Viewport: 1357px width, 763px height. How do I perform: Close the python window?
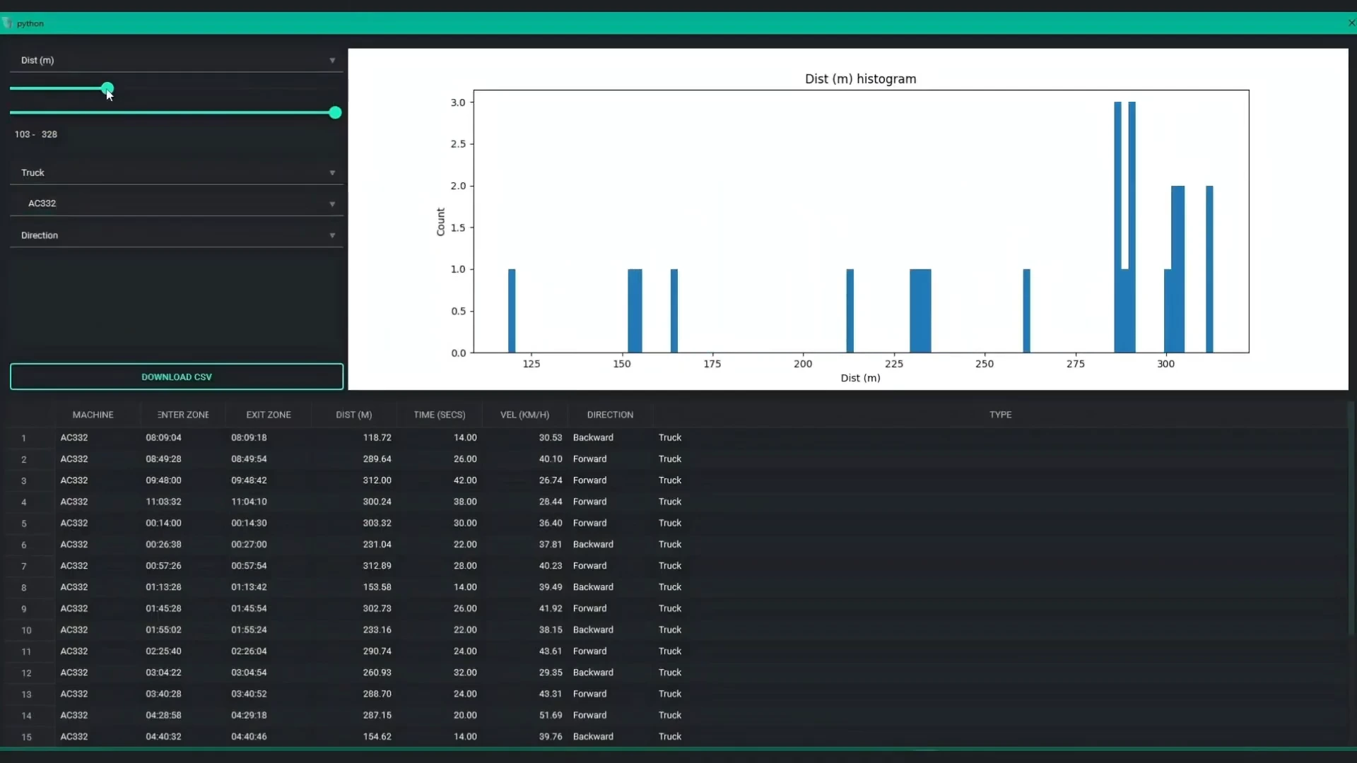tap(1351, 23)
